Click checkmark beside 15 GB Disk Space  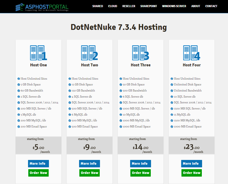click(x=70, y=85)
